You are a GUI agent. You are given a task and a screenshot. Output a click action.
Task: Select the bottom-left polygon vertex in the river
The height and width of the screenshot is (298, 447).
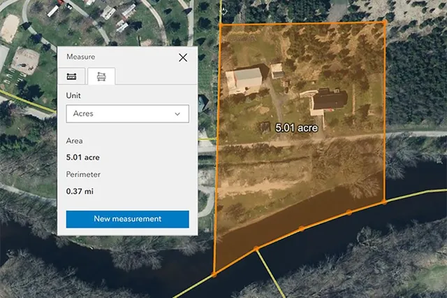tap(214, 274)
